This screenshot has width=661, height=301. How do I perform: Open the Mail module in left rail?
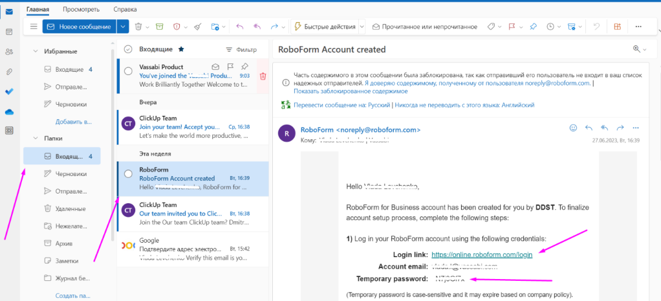(9, 12)
